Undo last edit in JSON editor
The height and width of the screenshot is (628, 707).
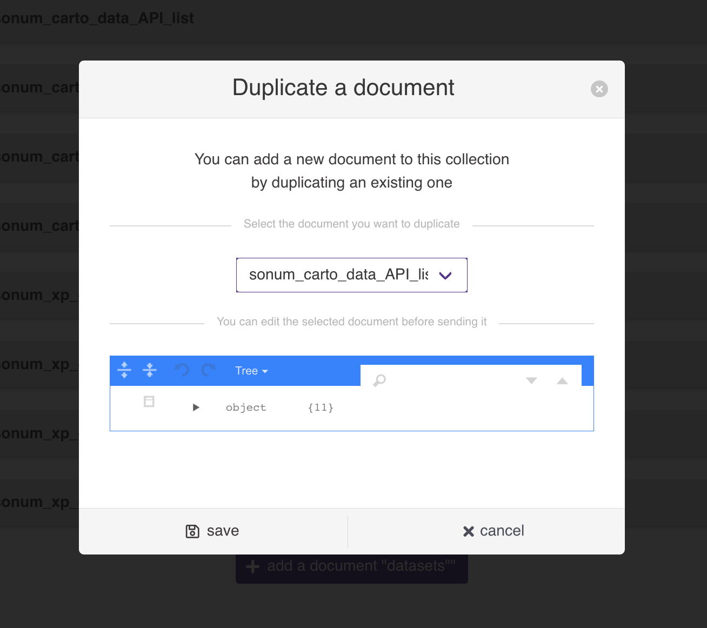[181, 370]
